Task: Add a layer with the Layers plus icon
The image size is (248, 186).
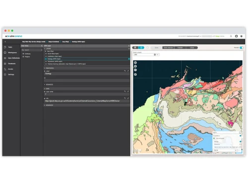Action: tap(129, 49)
